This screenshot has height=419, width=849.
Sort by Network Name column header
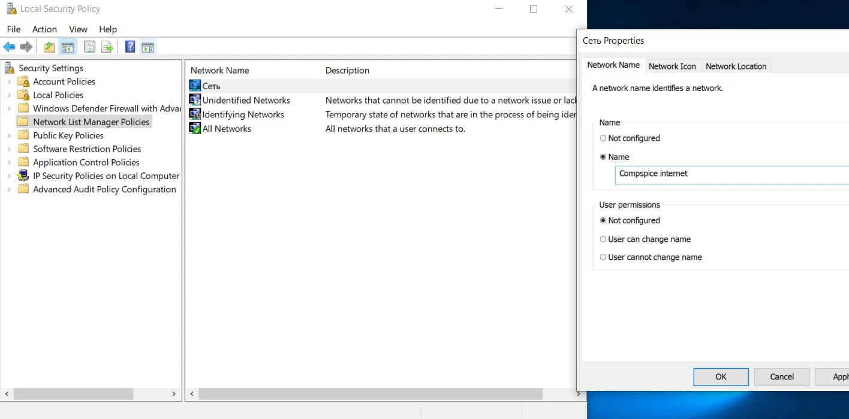pyautogui.click(x=253, y=70)
